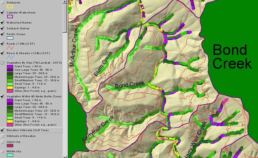
Task: Uncheck the Pacific Ocean layer
Action: [x=2, y=34]
